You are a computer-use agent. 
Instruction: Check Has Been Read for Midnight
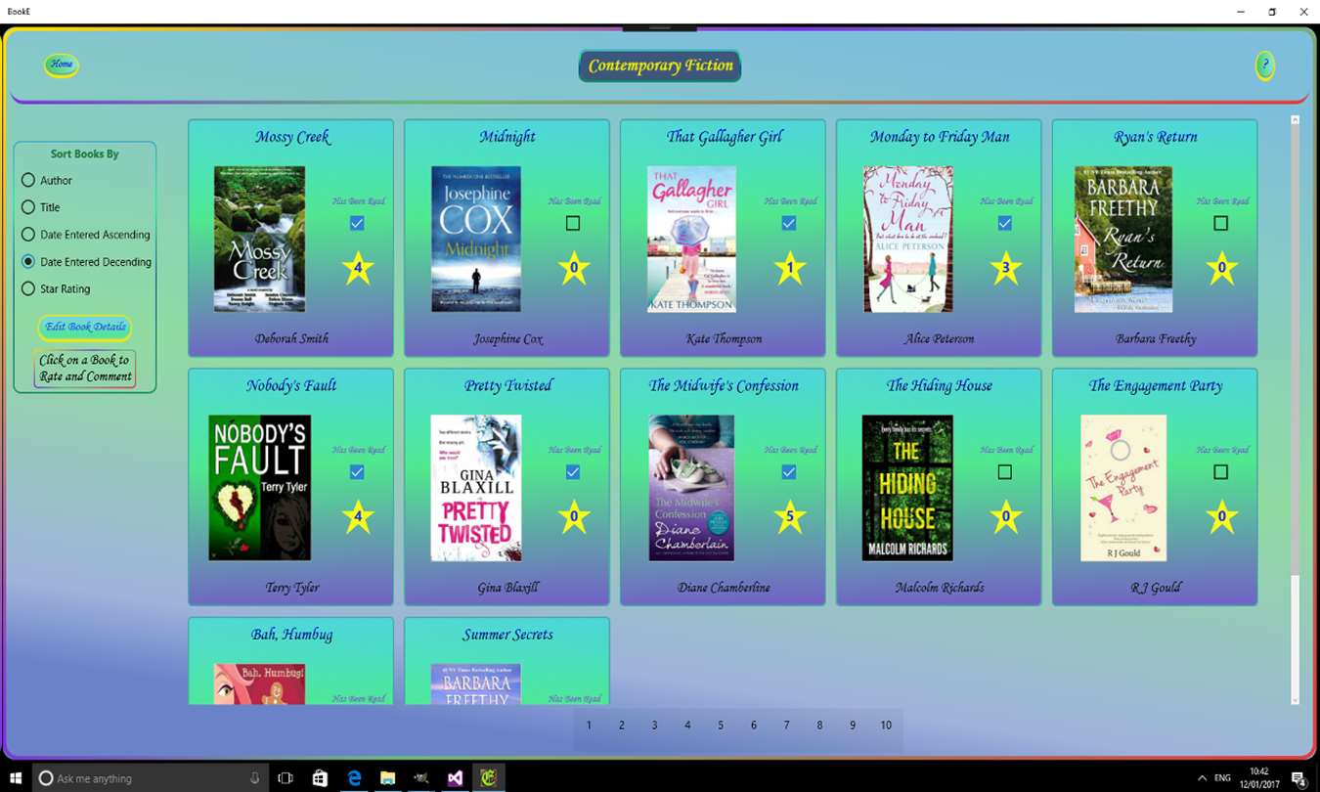click(573, 223)
